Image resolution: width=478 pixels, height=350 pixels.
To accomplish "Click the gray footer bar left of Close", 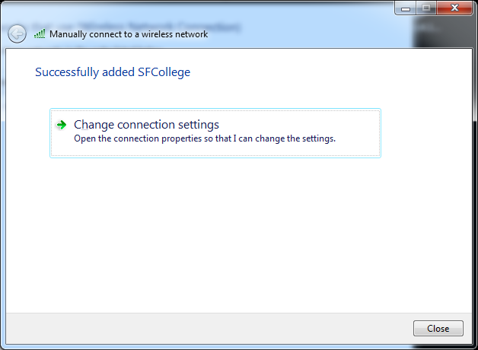I will 206,329.
